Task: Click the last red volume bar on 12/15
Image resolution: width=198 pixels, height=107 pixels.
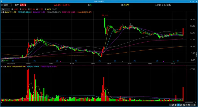Action: (183, 94)
